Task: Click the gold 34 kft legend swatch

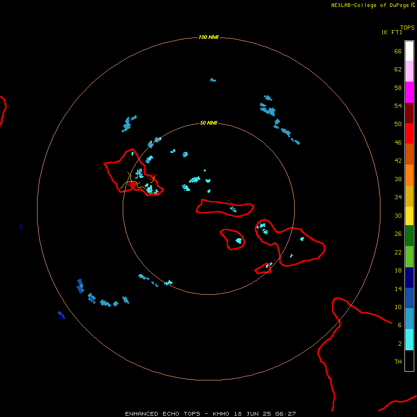Action: 409,196
